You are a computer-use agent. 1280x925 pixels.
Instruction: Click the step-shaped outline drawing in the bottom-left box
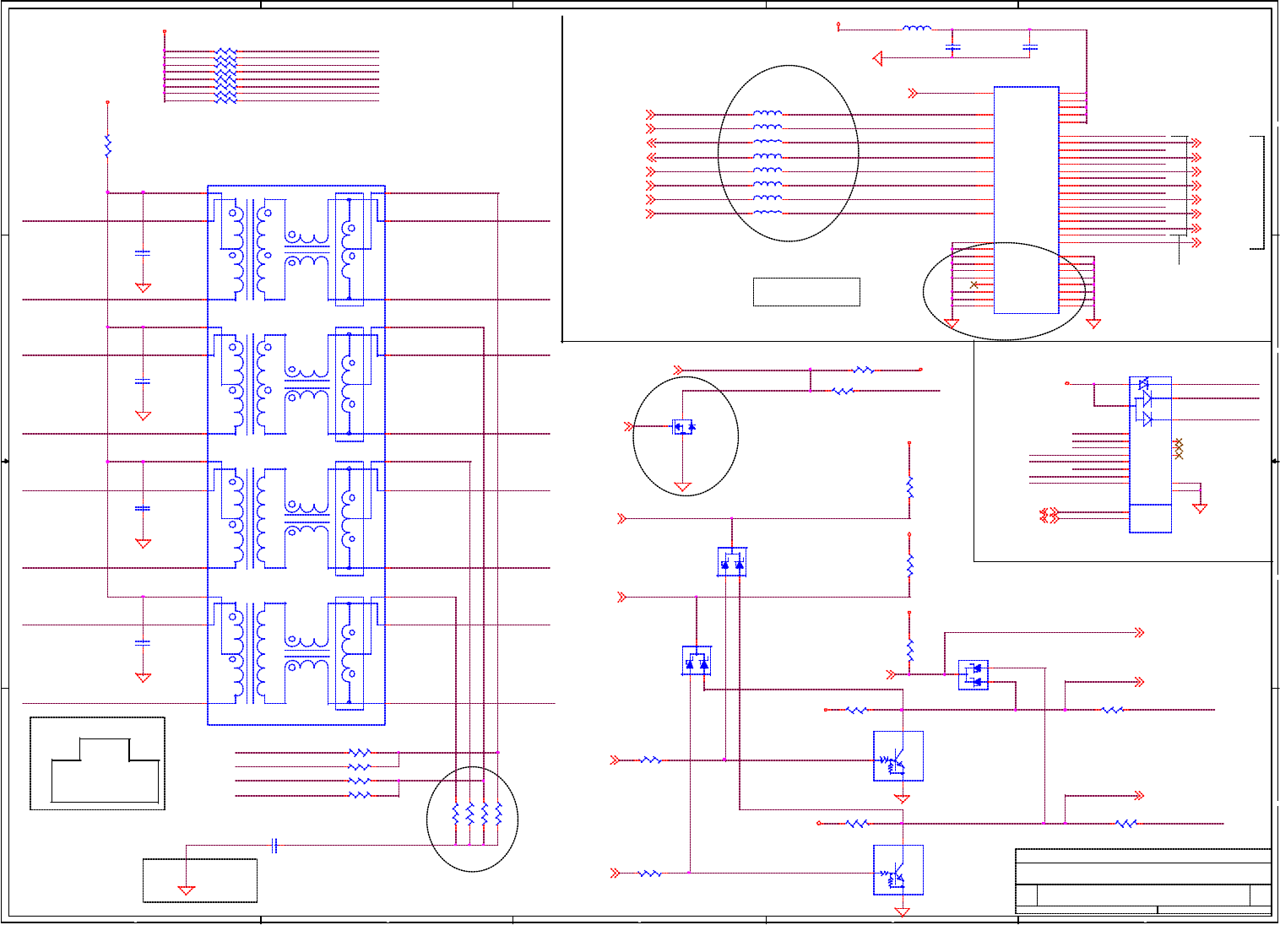pyautogui.click(x=106, y=770)
